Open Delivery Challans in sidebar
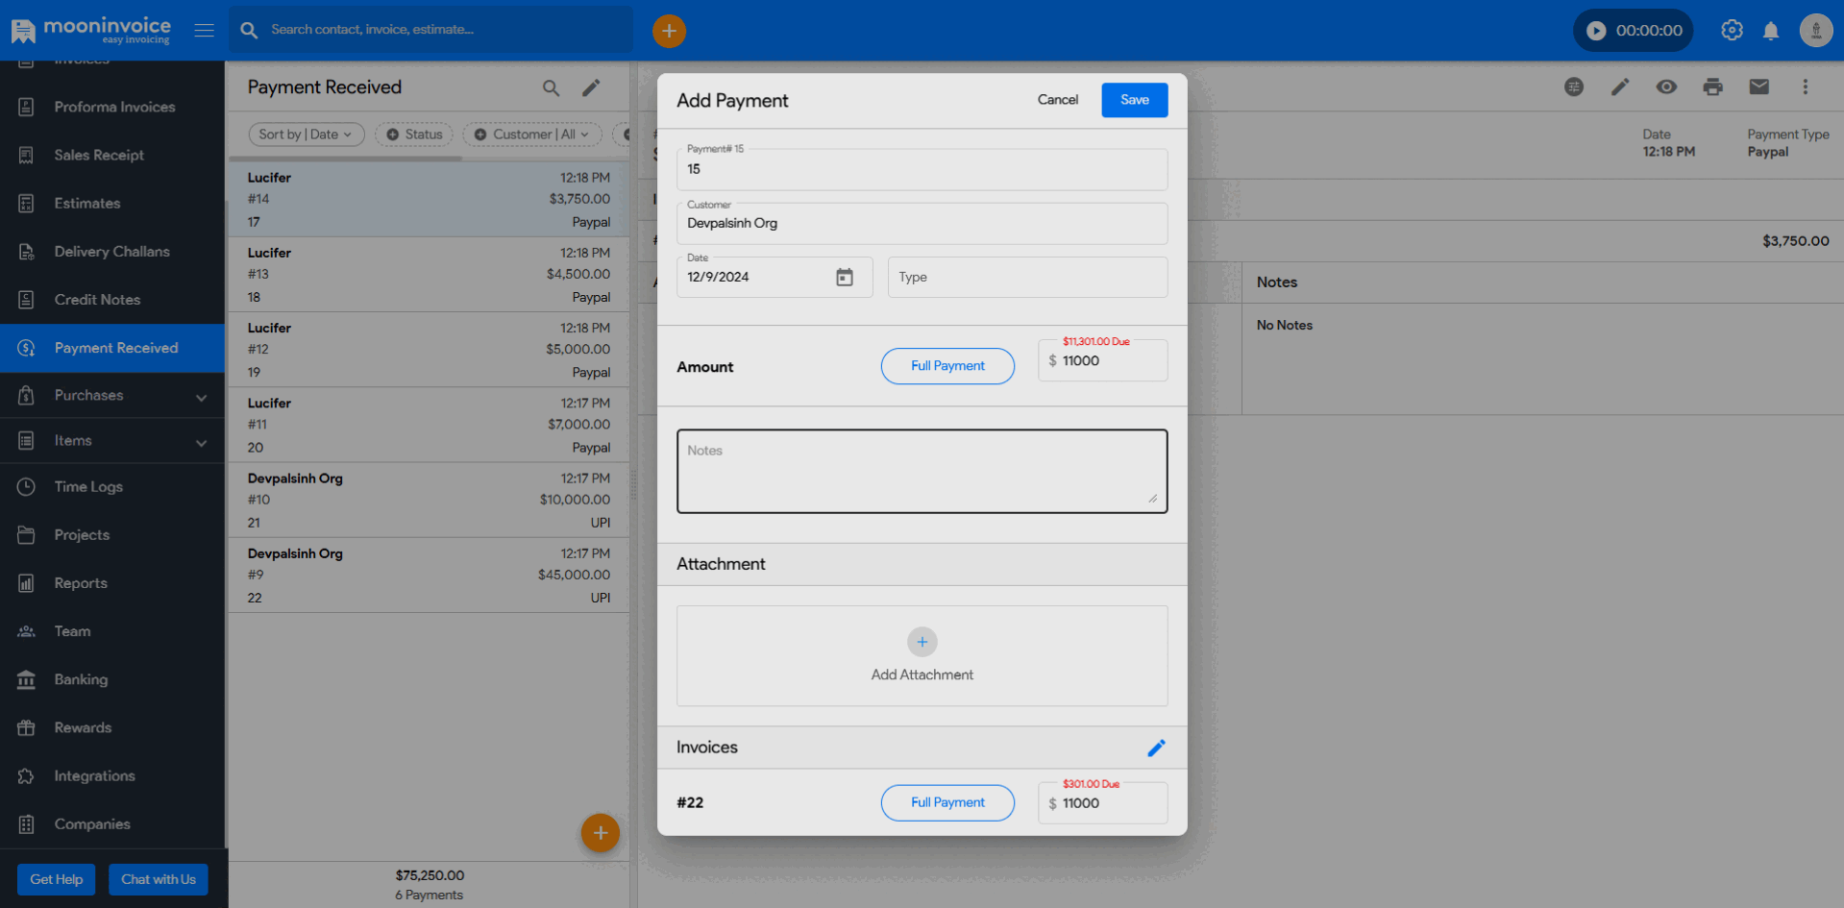 (x=112, y=252)
